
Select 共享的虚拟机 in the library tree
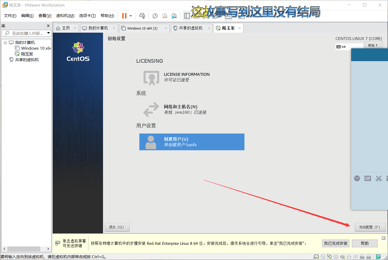tap(24, 60)
